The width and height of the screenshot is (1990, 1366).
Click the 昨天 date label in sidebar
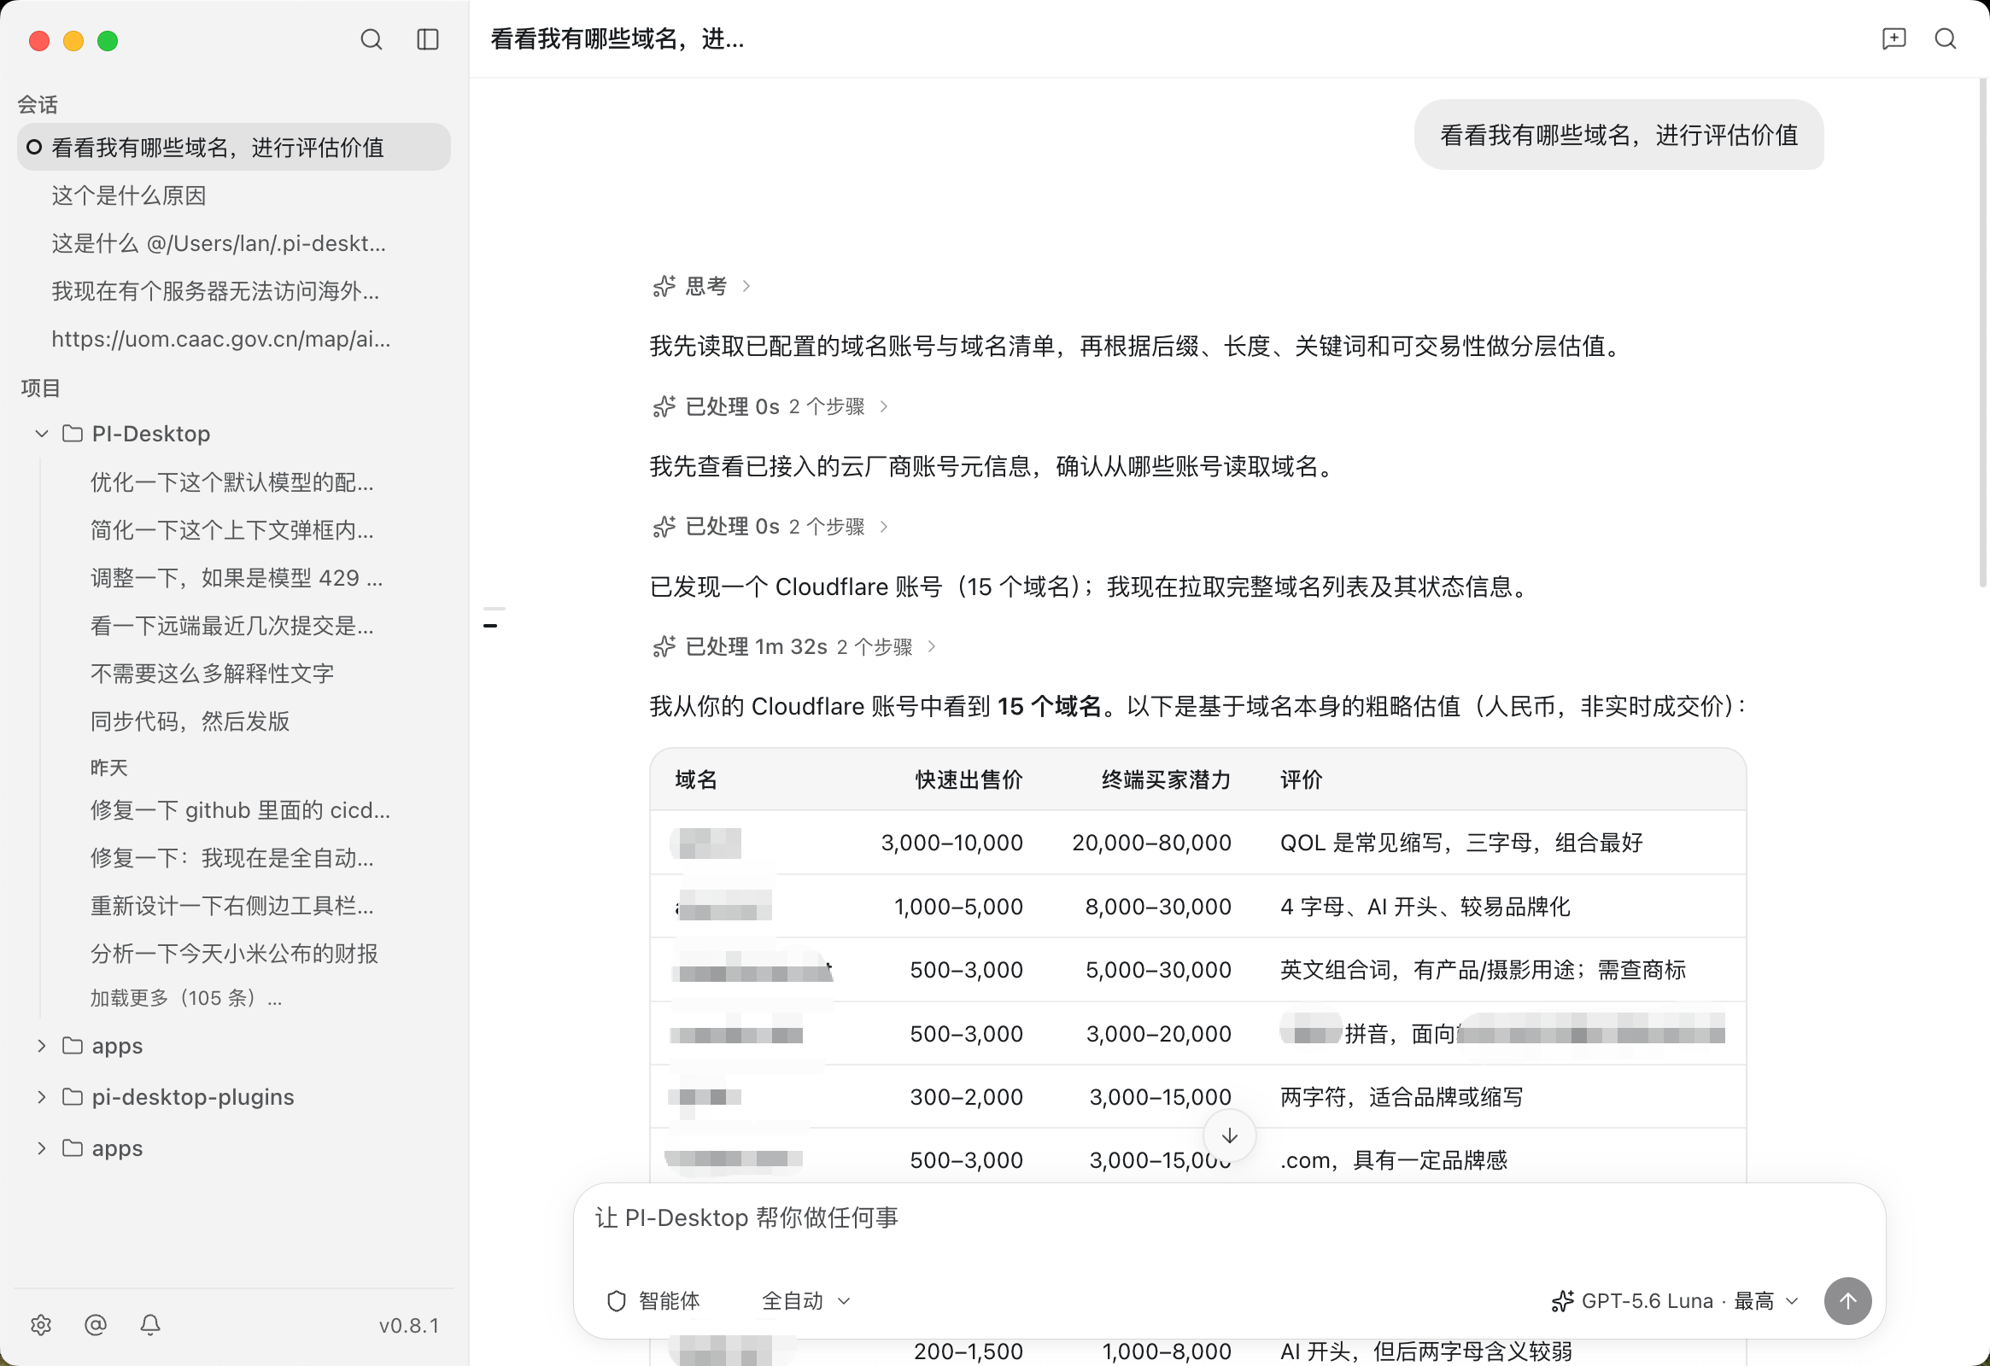108,768
